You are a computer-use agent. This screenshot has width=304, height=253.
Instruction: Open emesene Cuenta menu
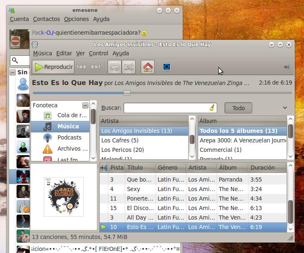coord(19,19)
